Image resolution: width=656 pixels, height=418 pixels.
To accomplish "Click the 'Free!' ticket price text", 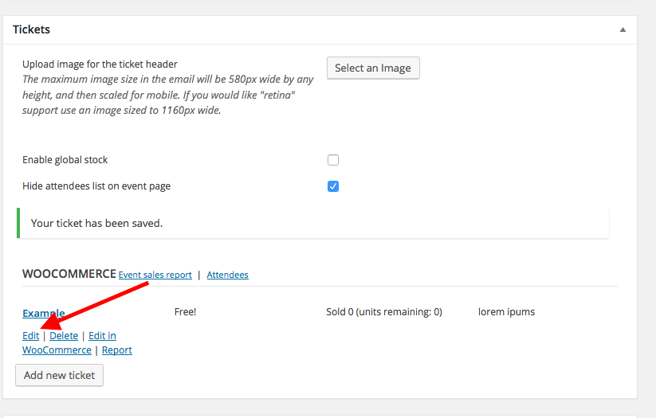I will point(185,312).
